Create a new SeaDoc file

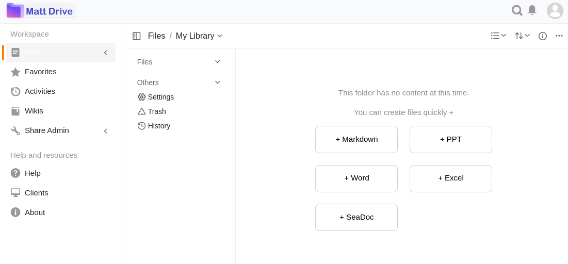pyautogui.click(x=356, y=217)
